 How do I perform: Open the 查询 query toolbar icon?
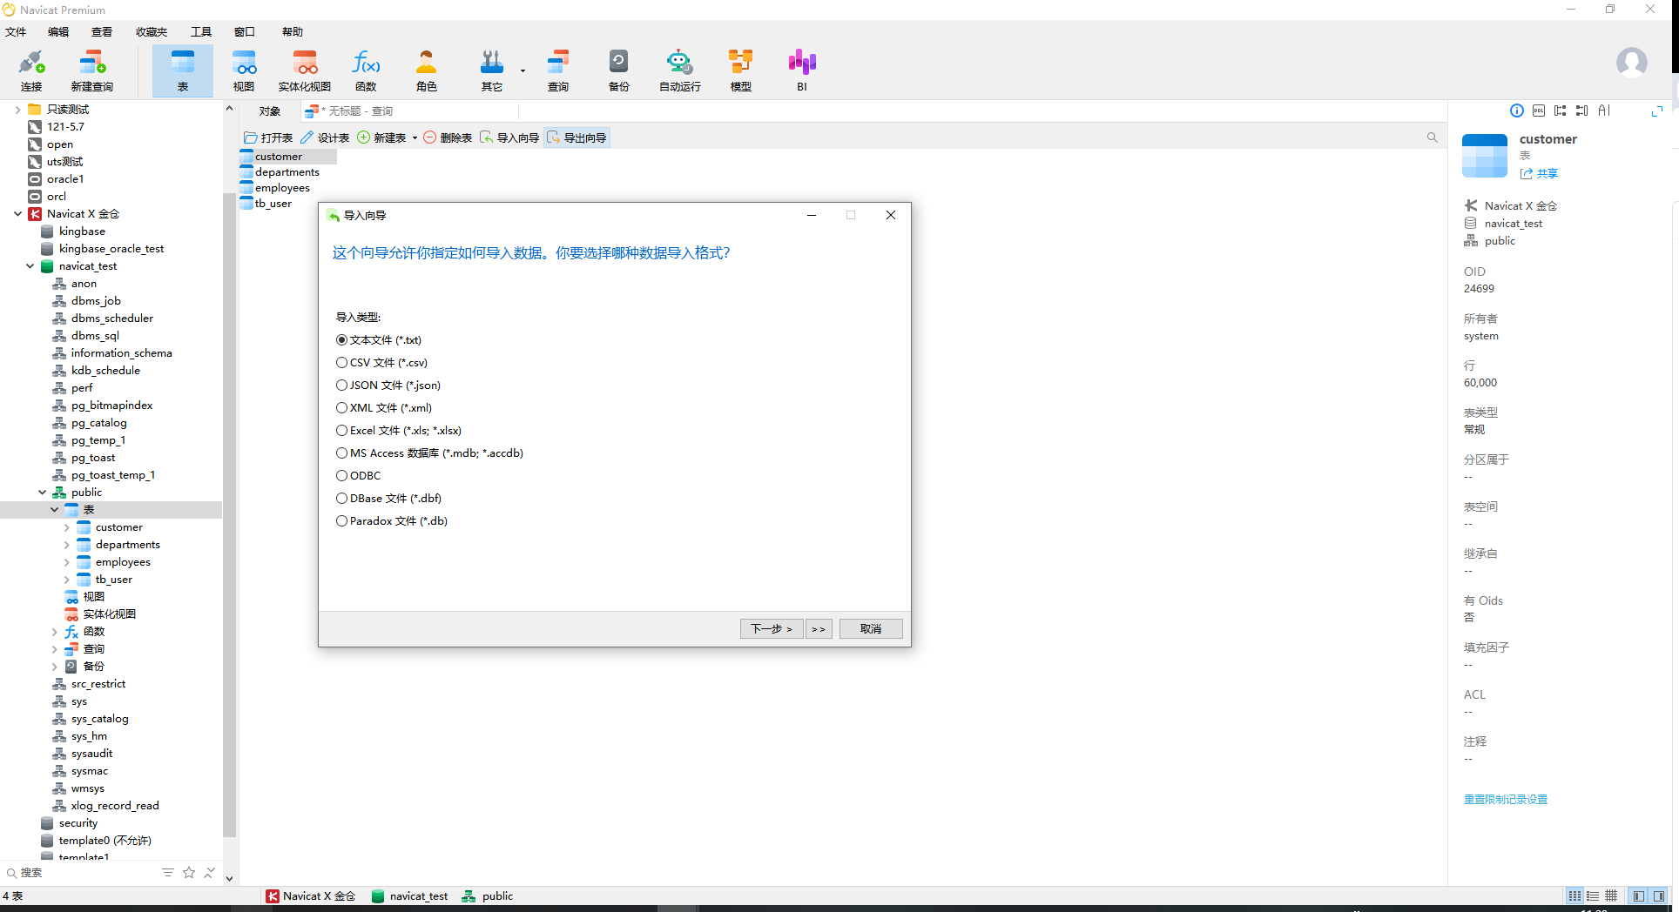pyautogui.click(x=558, y=70)
